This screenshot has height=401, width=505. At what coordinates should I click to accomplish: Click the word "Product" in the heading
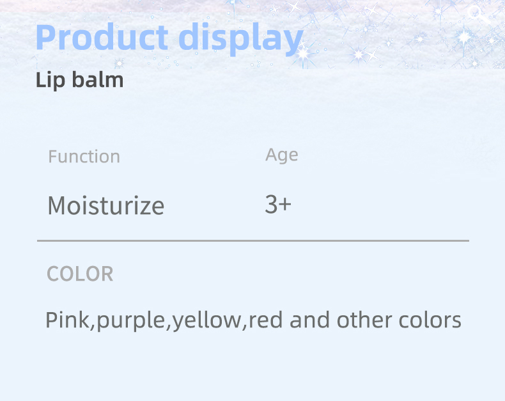102,37
